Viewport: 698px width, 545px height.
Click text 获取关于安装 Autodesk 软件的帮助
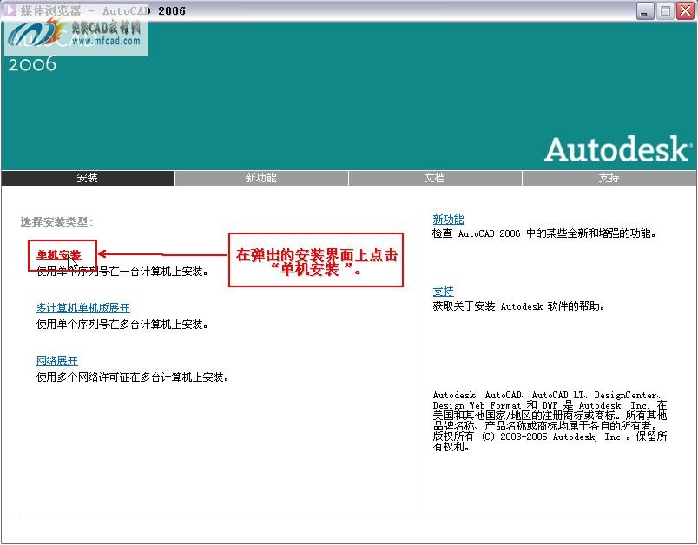pos(518,306)
